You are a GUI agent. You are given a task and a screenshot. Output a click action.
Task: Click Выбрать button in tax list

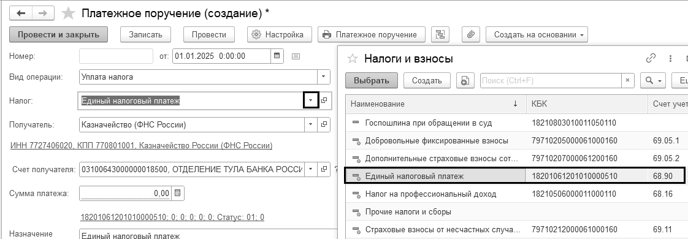372,80
